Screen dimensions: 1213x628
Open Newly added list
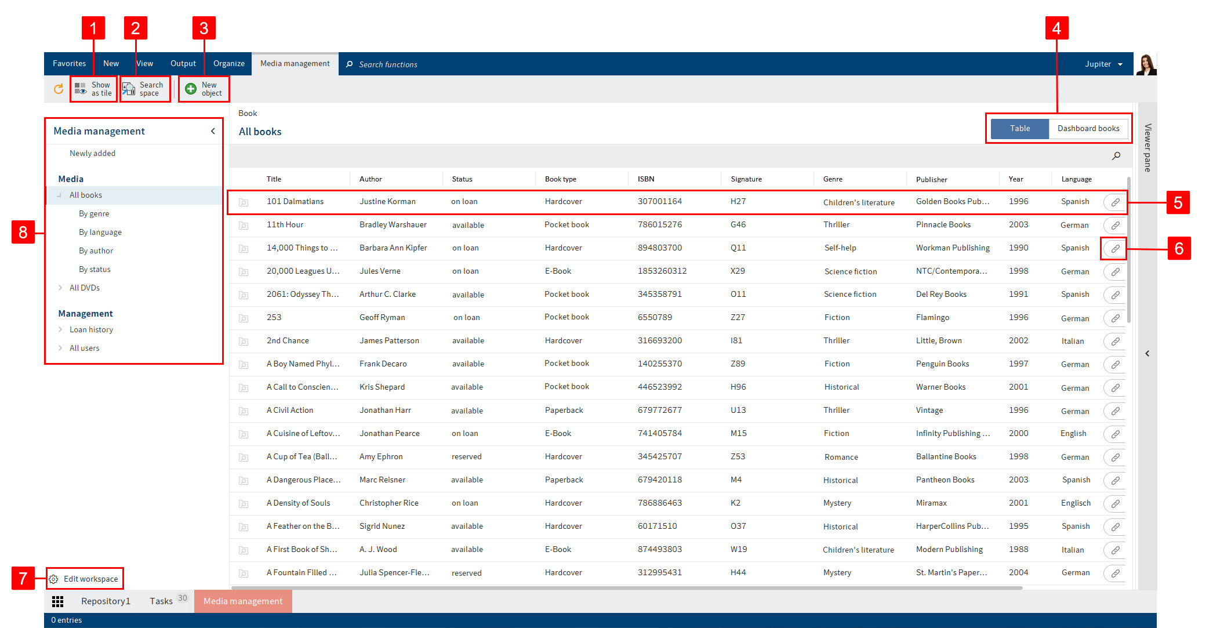pos(92,154)
